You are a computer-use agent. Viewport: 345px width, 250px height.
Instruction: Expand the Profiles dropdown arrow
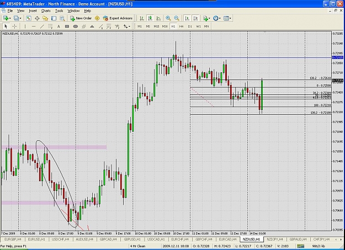(20, 18)
